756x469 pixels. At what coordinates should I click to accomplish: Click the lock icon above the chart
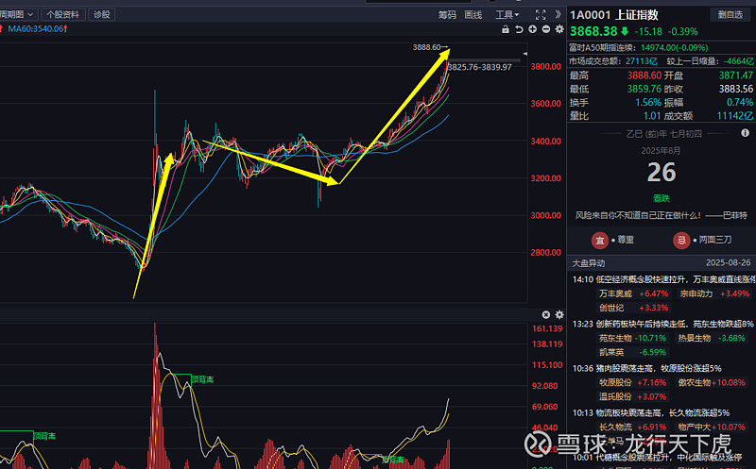506,29
